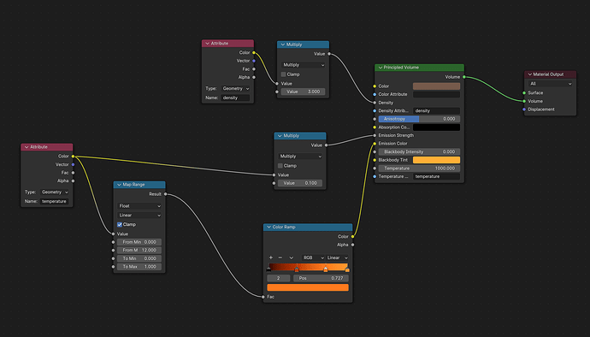The image size is (590, 337).
Task: Open Color Ramp tools chevron menu
Action: tap(291, 257)
